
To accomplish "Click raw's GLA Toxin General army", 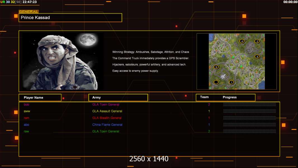I will point(106,131).
